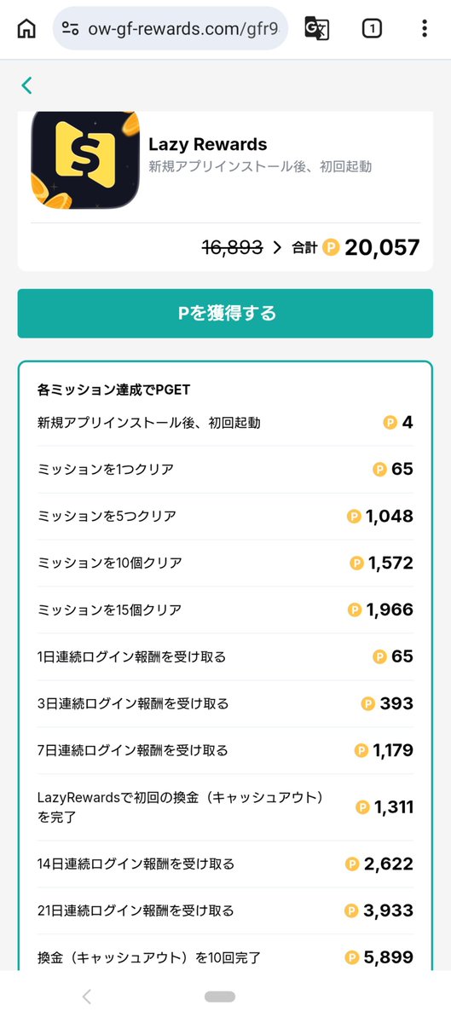Tap the coin icon beside 5,899
The image size is (451, 1023).
click(352, 957)
